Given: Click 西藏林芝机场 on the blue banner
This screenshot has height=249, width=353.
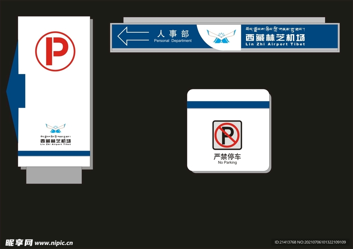Looking at the screenshot, I should (x=275, y=37).
